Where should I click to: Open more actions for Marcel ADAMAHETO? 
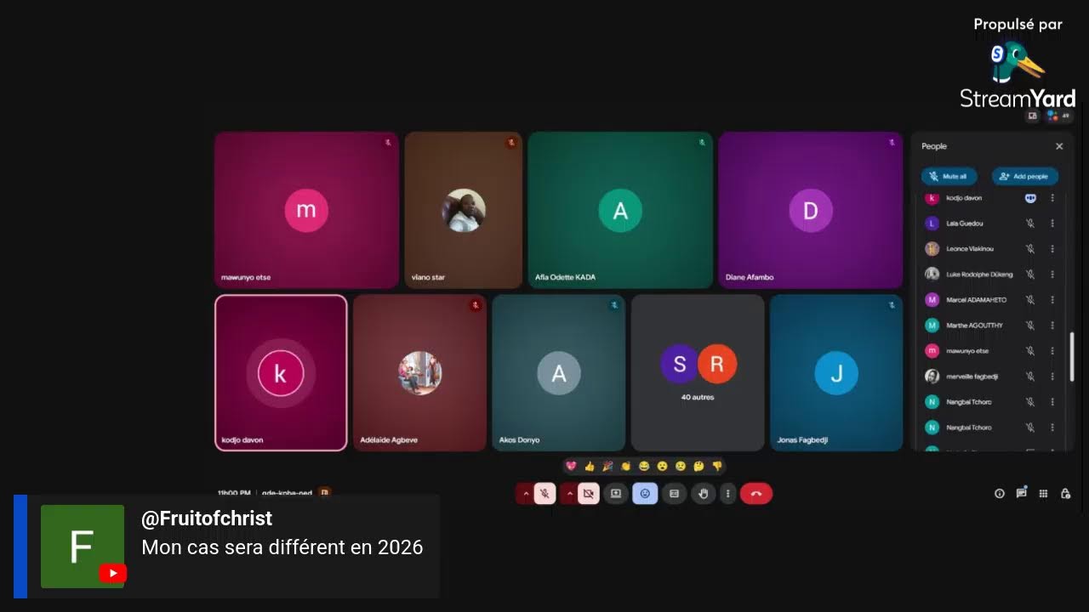[x=1052, y=300]
